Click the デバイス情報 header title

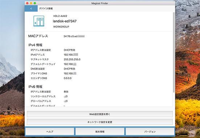(46, 9)
